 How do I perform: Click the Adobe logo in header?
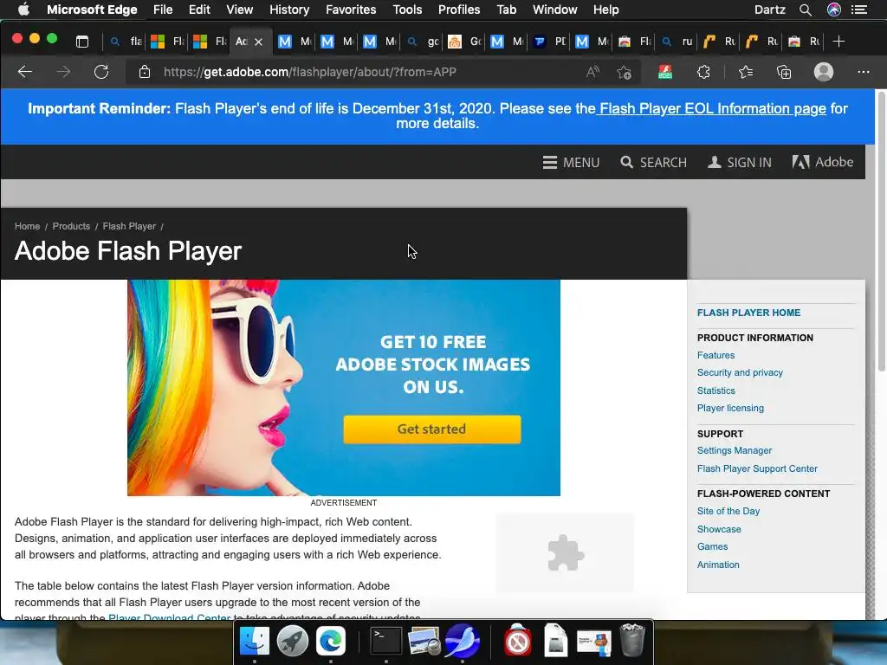(823, 162)
